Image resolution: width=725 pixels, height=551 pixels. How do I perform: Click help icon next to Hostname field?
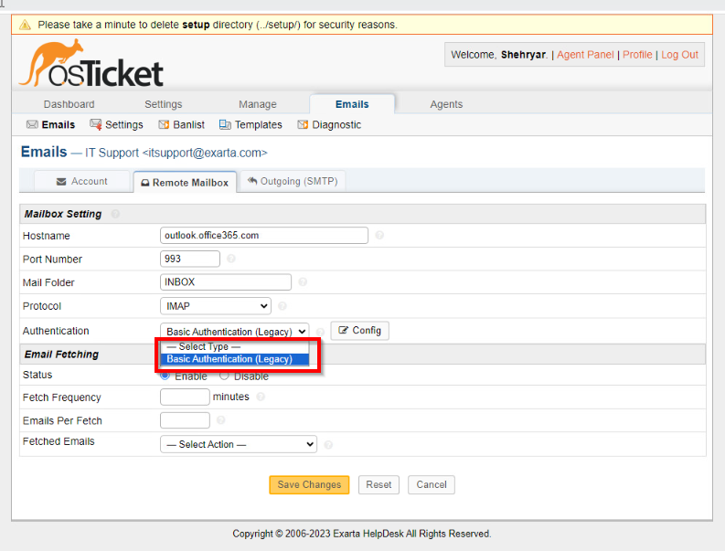379,236
